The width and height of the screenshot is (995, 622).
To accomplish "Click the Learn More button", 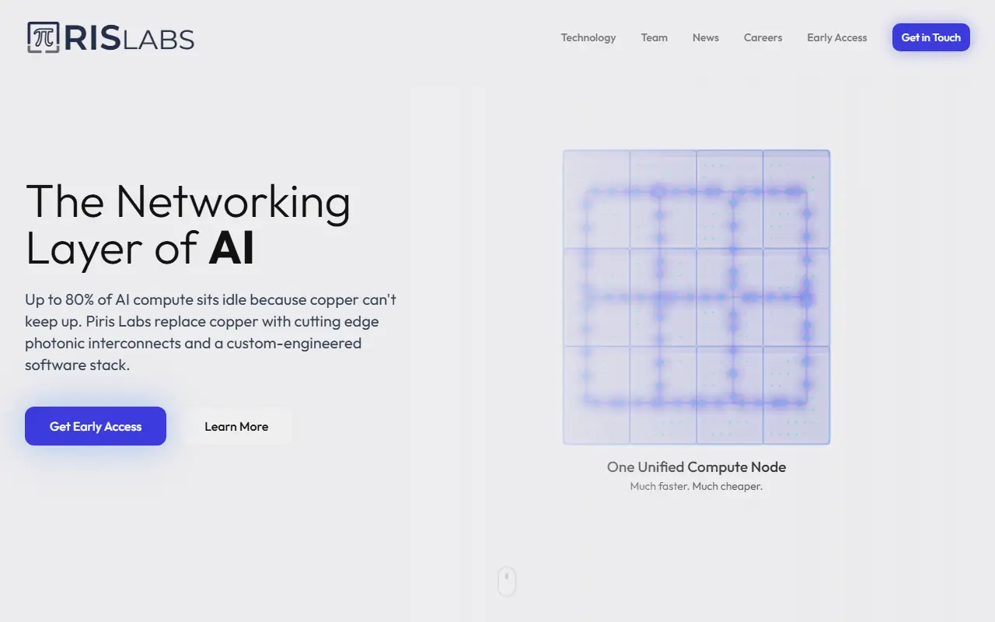I will click(236, 426).
